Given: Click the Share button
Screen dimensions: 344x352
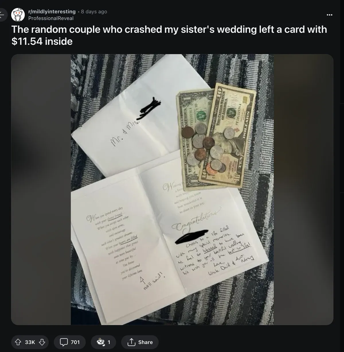Looking at the screenshot, I should click(140, 342).
